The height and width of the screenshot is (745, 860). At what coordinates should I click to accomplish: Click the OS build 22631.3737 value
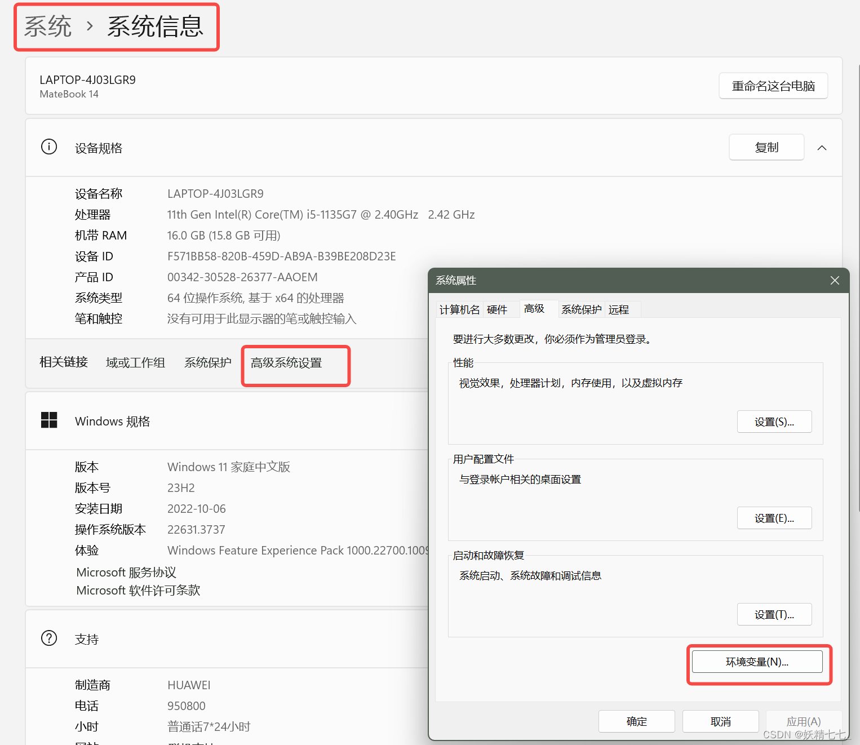click(196, 530)
